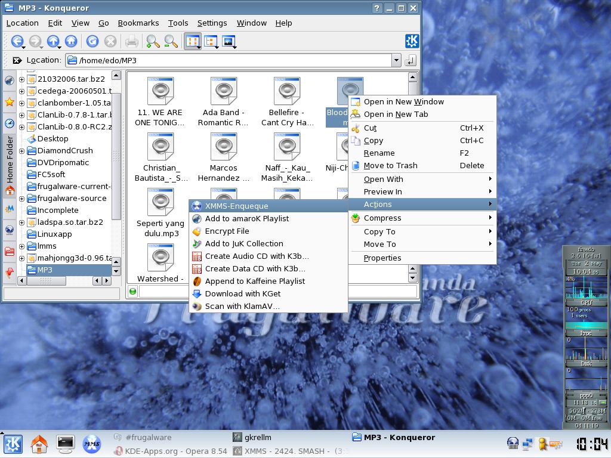Open the Copy To submenu
This screenshot has width=611, height=458.
[x=422, y=232]
